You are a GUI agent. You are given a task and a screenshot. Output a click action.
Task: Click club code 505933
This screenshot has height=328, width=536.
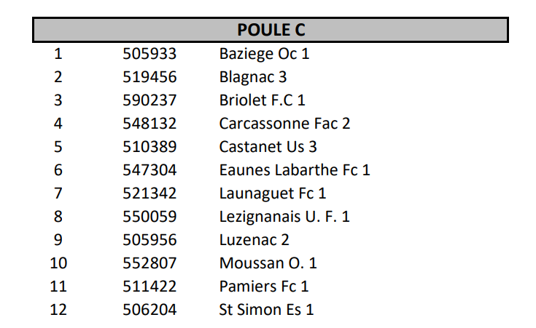[149, 54]
